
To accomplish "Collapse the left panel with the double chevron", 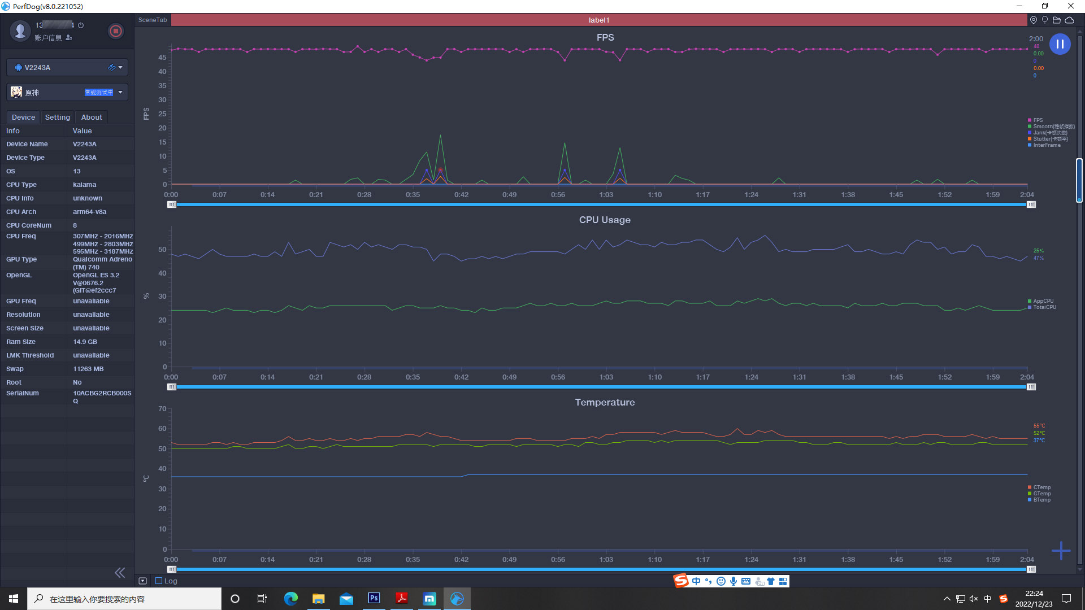I will coord(120,573).
